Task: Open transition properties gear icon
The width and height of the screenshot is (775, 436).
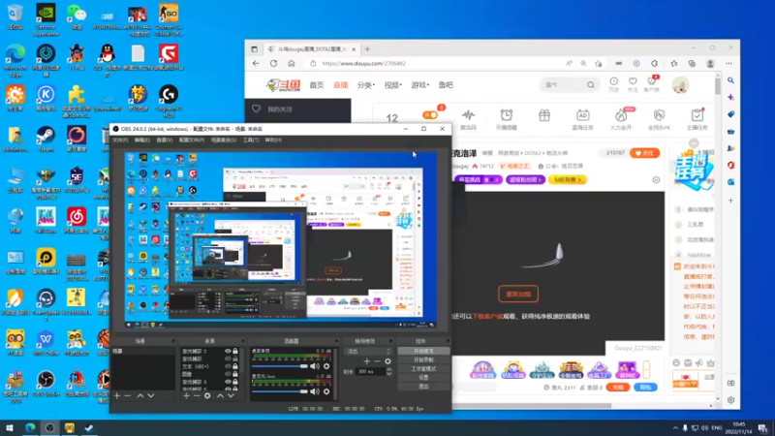Action: pyautogui.click(x=388, y=361)
